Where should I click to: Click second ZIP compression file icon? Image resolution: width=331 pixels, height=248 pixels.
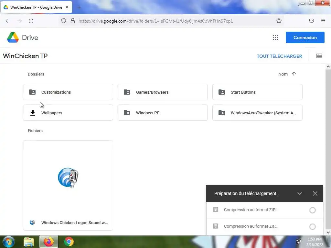pyautogui.click(x=216, y=226)
